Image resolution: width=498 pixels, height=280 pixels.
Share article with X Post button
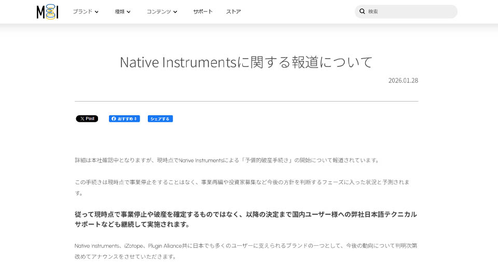pos(87,119)
